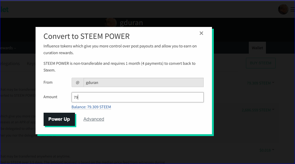Click the Convert to STEEM POWER title

(87, 36)
